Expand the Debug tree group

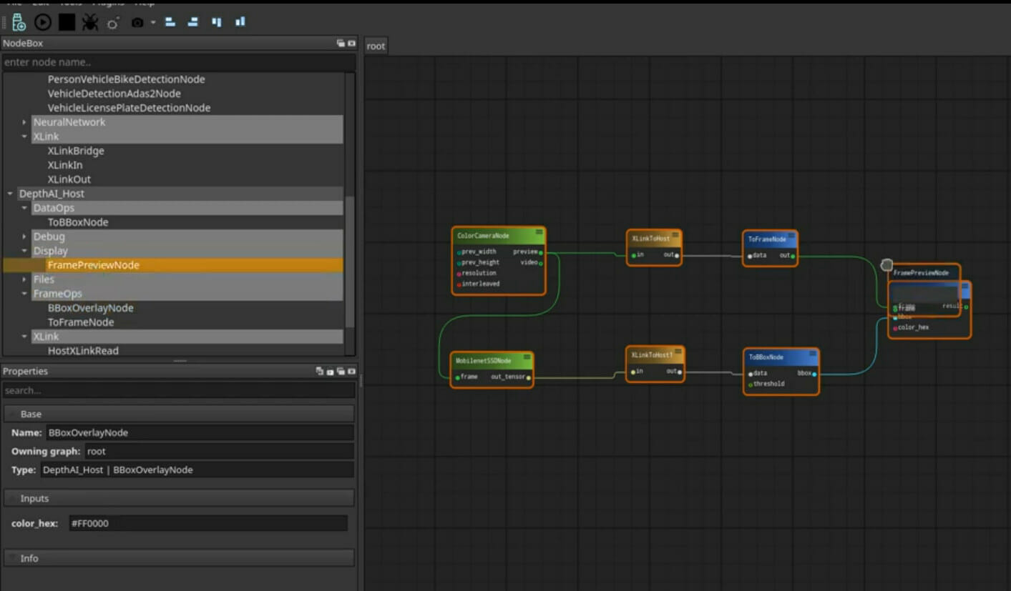24,237
